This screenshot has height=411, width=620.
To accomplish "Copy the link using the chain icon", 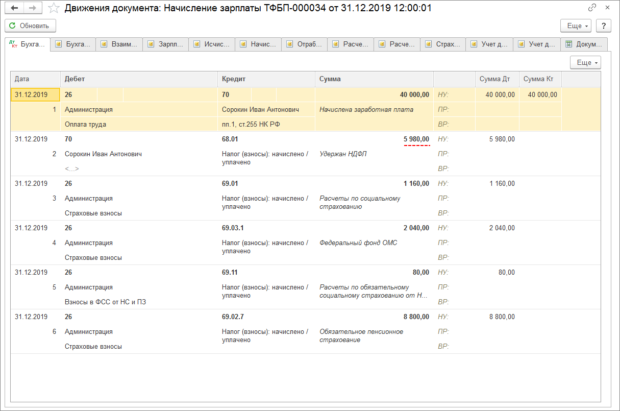I will click(x=592, y=8).
